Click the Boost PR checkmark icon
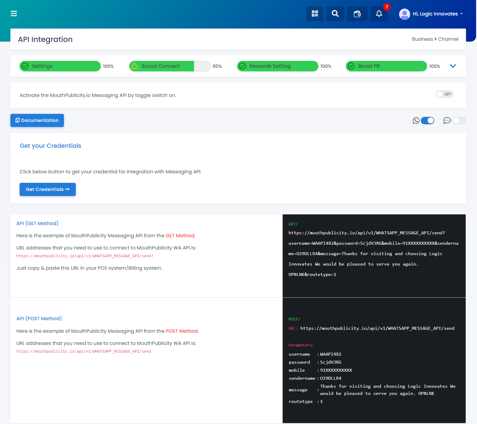Screen dimensions: 477x424 pos(351,66)
